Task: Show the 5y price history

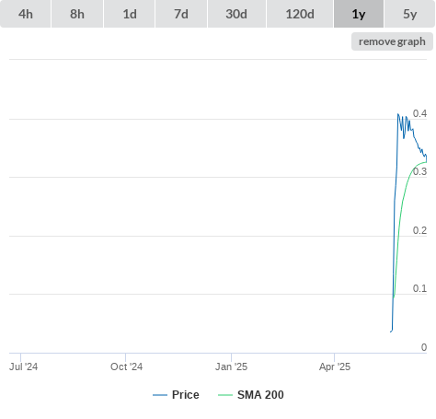Action: (x=409, y=14)
